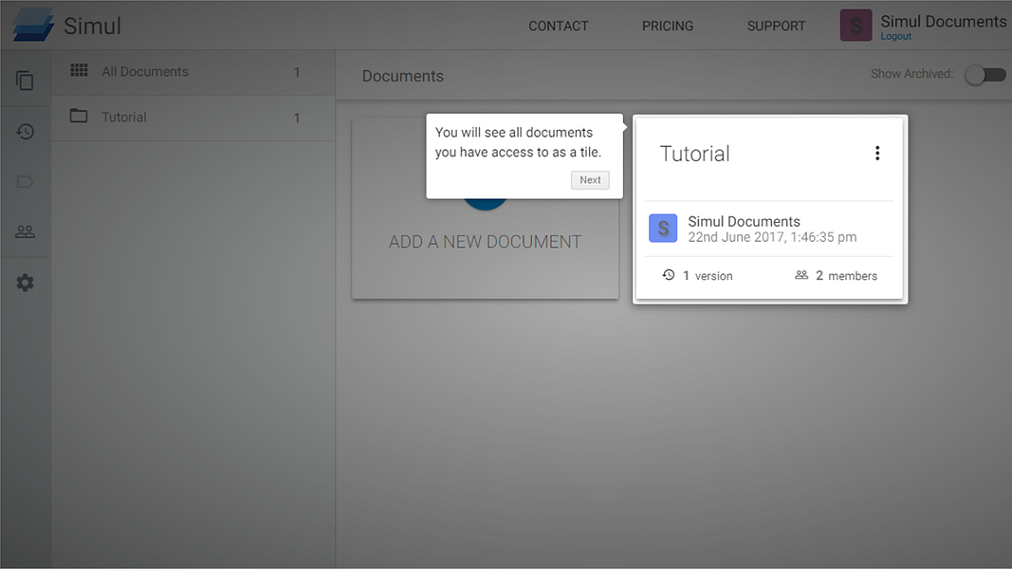The height and width of the screenshot is (569, 1012).
Task: Select the Tutorial folder row
Action: click(x=193, y=118)
